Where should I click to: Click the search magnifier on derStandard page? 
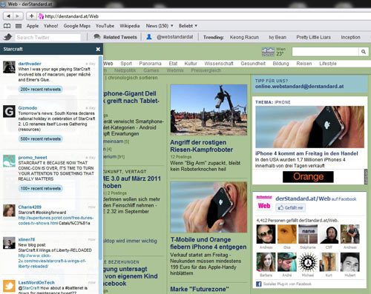pos(364,52)
